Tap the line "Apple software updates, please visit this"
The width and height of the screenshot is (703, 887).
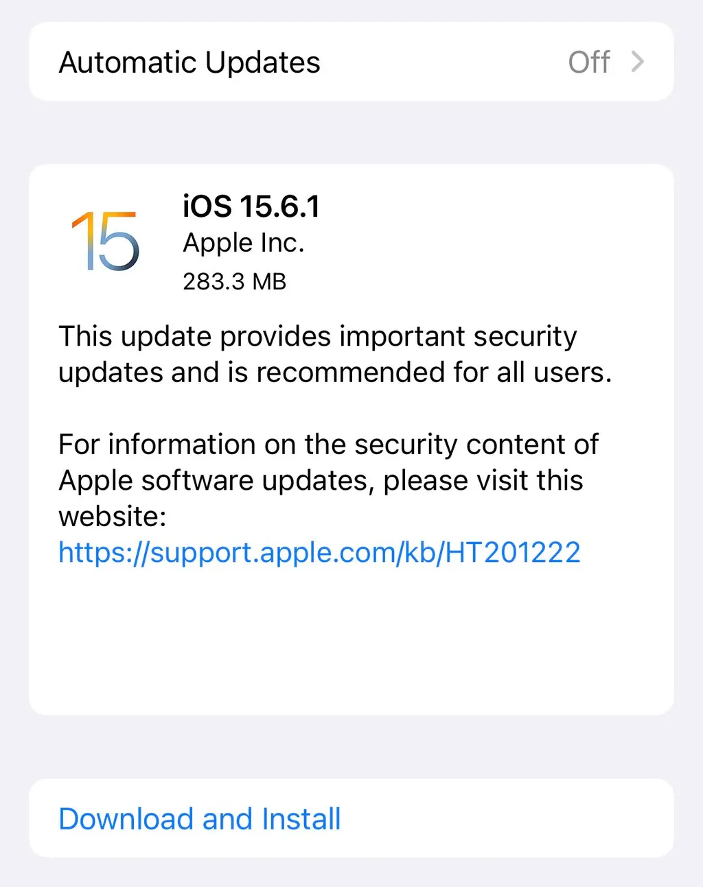[x=321, y=480]
